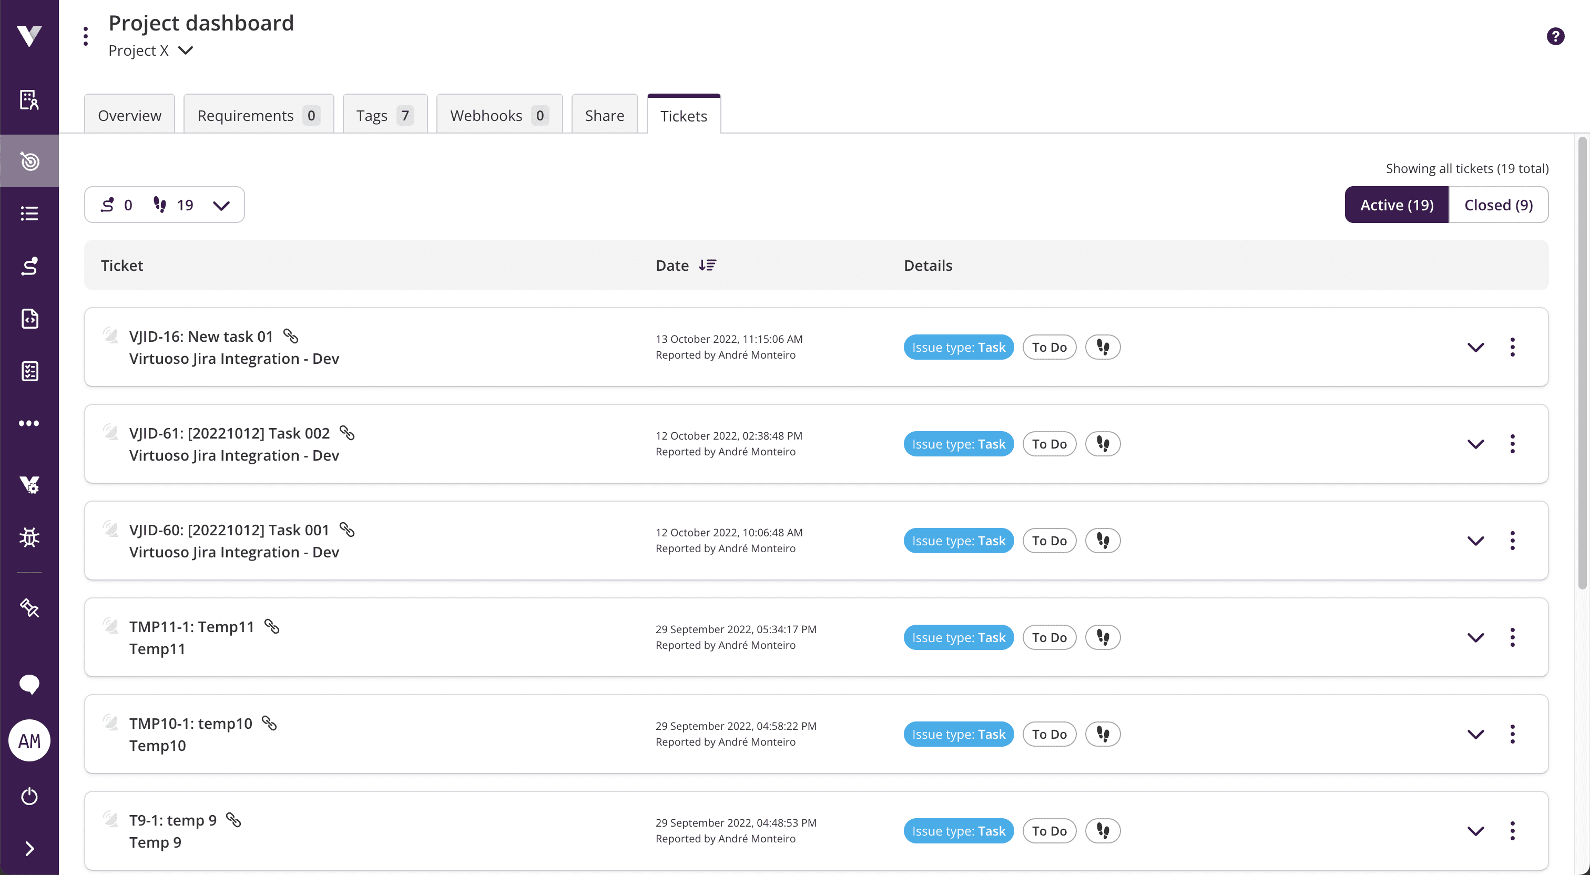Keep Active (19) ticket filter selected

tap(1396, 205)
